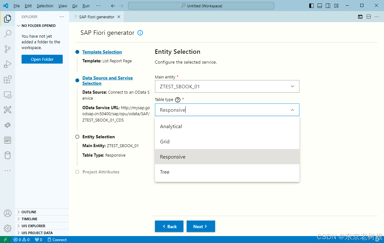Open the Edit menu

point(28,6)
